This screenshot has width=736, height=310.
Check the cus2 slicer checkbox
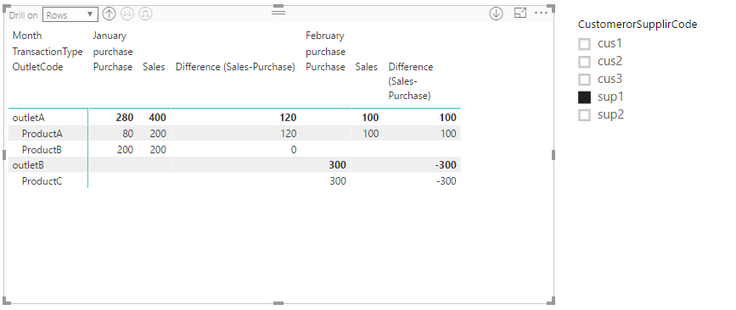(x=584, y=62)
